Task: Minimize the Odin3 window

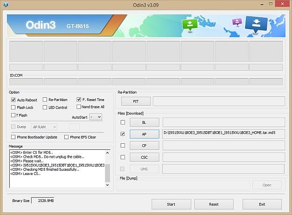Action: click(x=262, y=4)
